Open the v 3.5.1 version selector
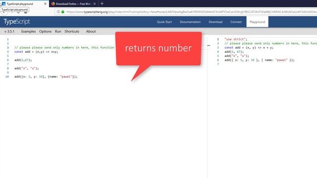 [x=9, y=32]
